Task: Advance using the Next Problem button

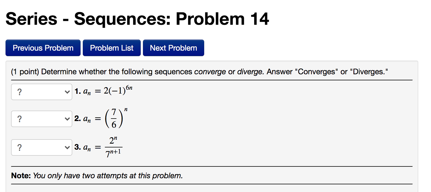Action: tap(173, 48)
